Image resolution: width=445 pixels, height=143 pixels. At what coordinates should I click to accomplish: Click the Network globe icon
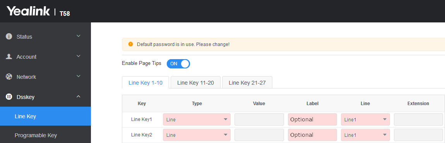(x=9, y=77)
